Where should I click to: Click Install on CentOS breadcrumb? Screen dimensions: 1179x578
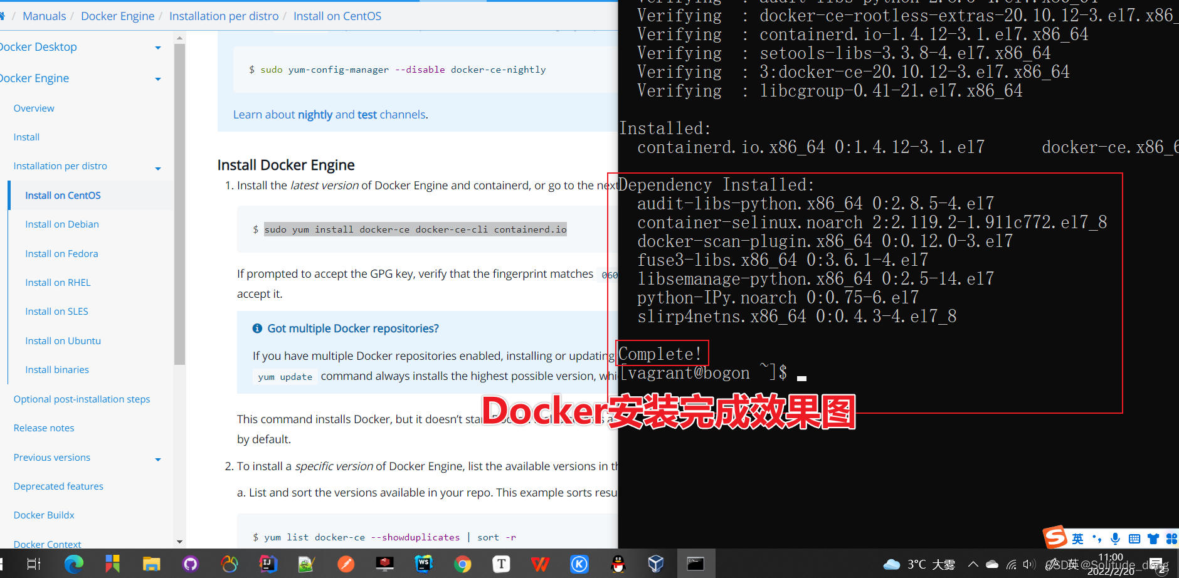337,16
